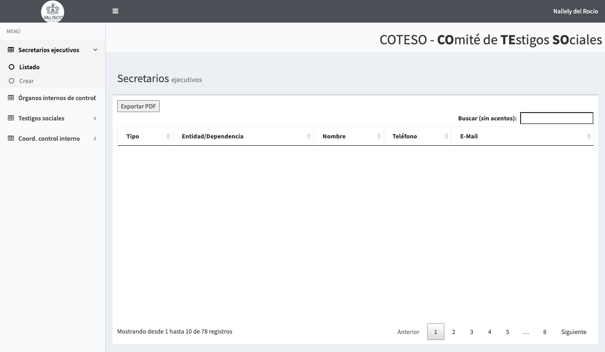605x352 pixels.
Task: Jump to page 3 of results
Action: [x=472, y=332]
